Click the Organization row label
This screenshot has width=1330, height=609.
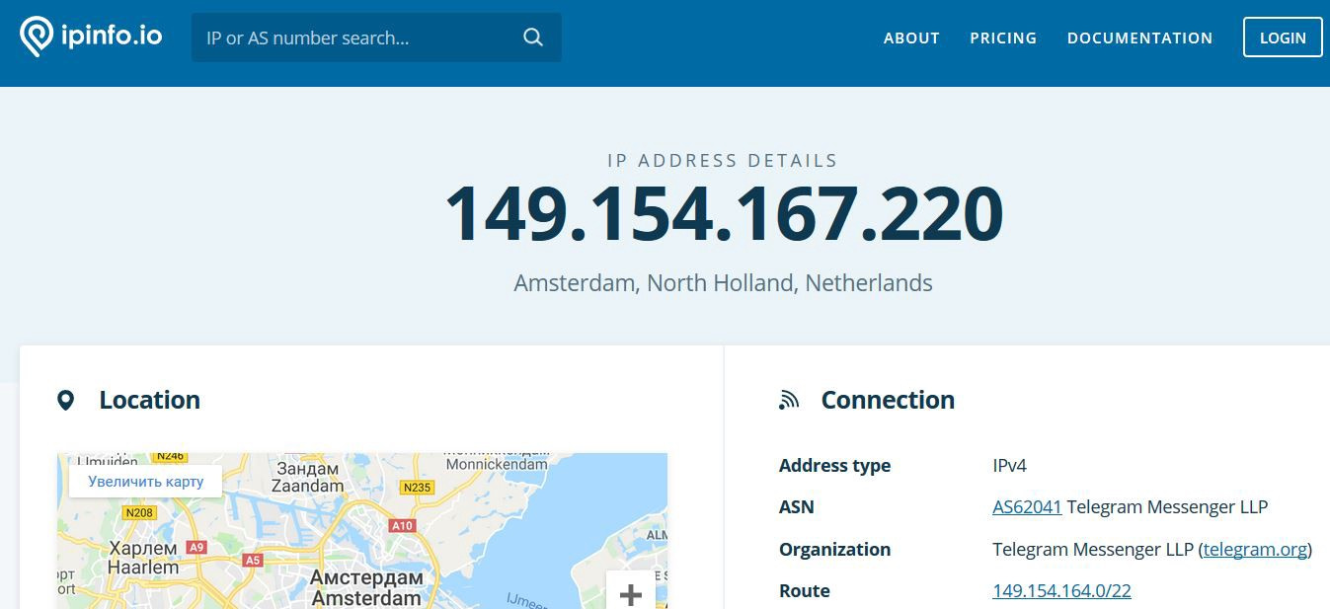point(834,550)
